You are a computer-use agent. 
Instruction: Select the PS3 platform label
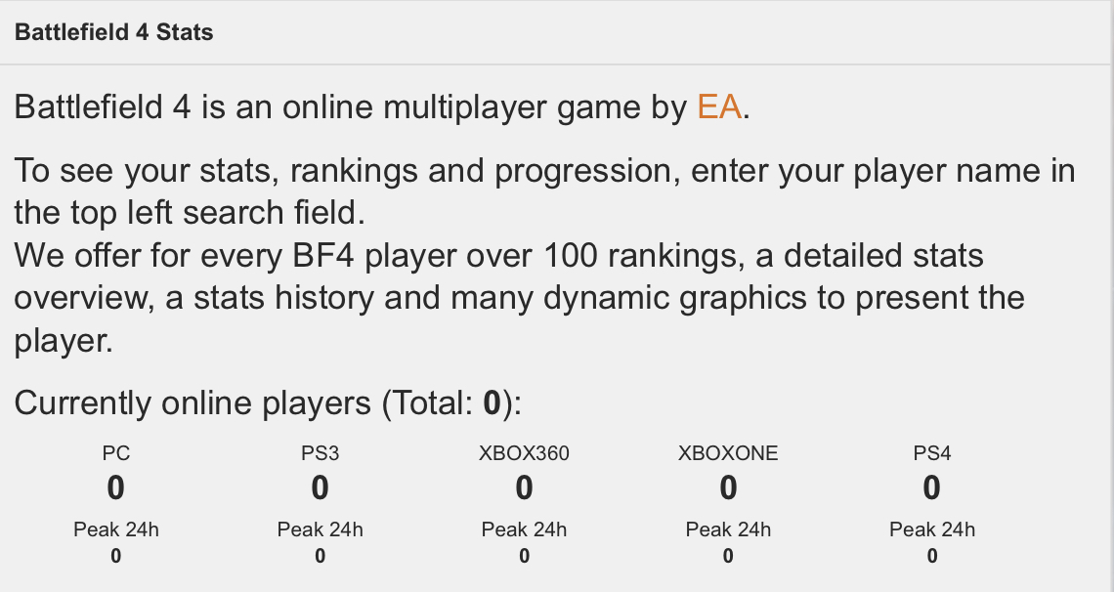pos(321,453)
